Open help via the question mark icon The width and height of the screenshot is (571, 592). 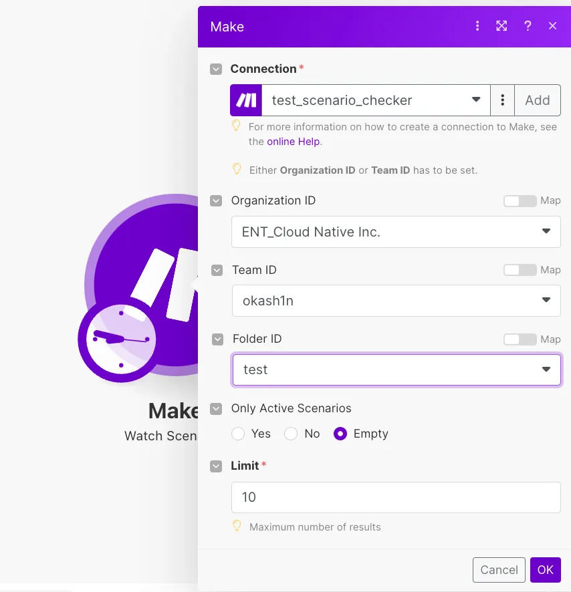(528, 25)
